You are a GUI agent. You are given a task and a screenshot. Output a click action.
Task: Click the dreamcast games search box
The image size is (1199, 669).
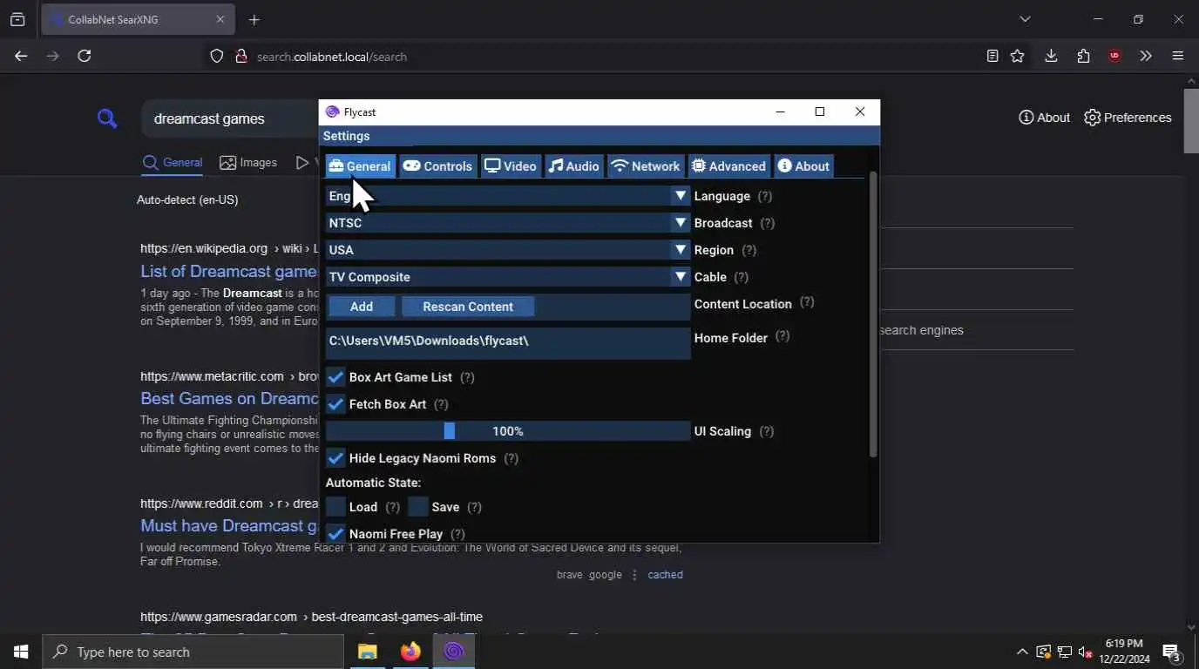point(230,118)
